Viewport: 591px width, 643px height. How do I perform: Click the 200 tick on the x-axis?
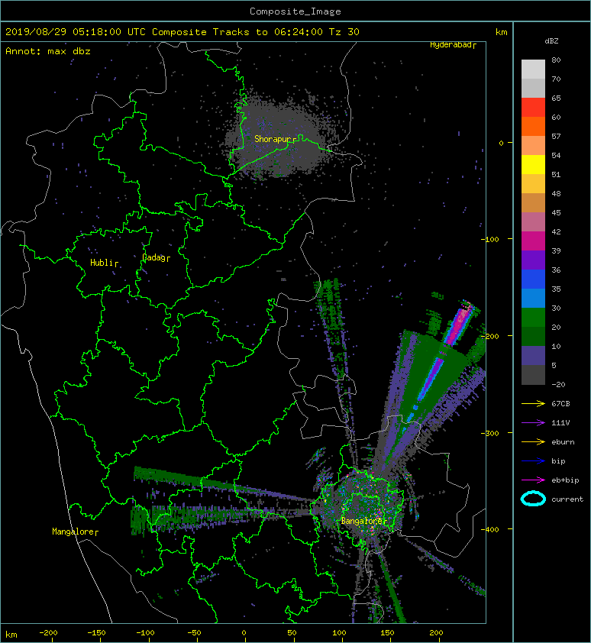point(436,633)
